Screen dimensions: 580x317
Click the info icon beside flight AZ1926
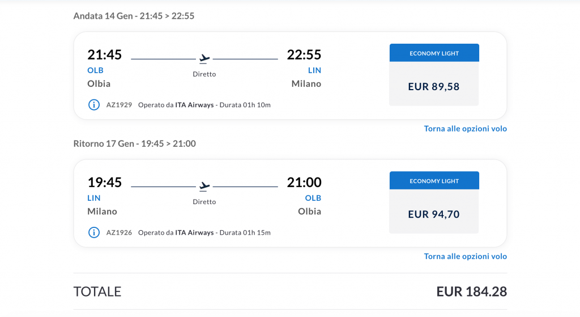94,233
